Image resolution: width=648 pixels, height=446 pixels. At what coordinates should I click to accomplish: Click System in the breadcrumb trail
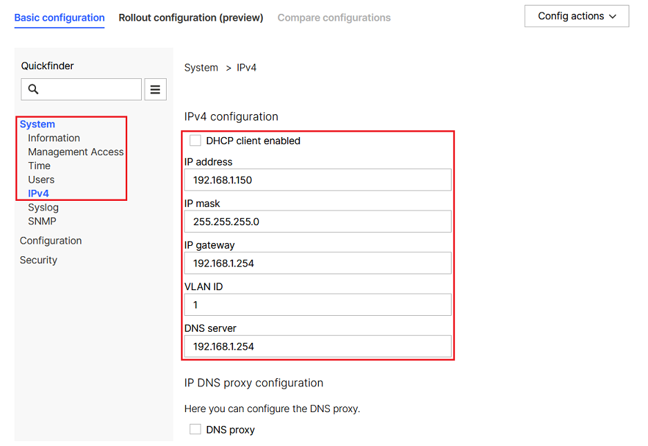tap(201, 67)
